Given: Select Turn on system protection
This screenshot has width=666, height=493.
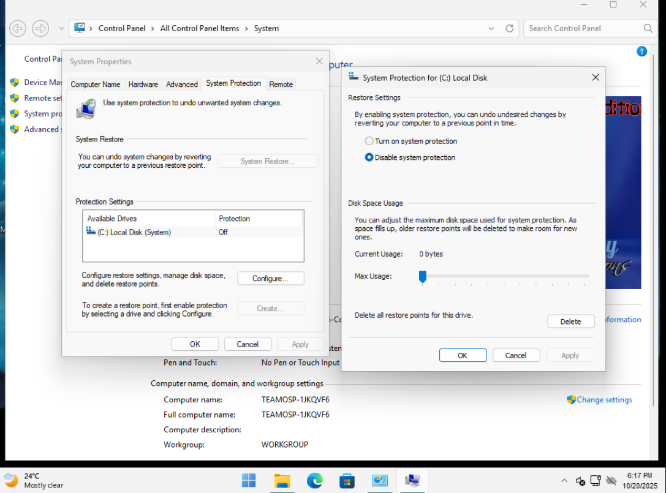Looking at the screenshot, I should [369, 141].
